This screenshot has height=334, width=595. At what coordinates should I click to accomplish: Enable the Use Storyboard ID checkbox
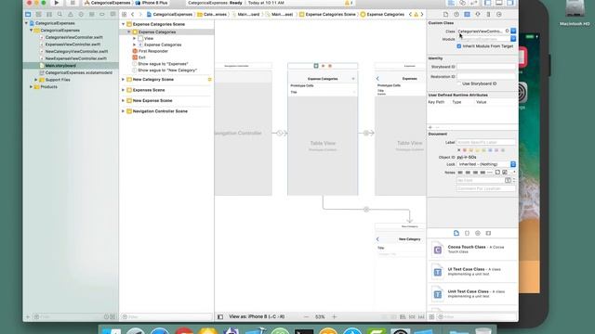click(x=459, y=83)
